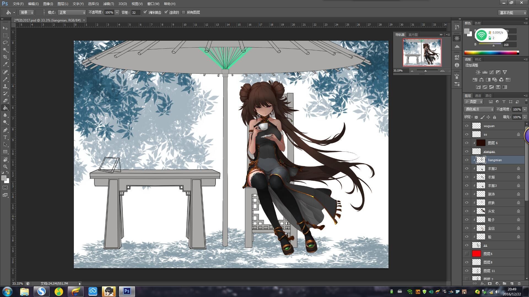The image size is (529, 297).
Task: Select the Pen tool
Action: tap(5, 130)
